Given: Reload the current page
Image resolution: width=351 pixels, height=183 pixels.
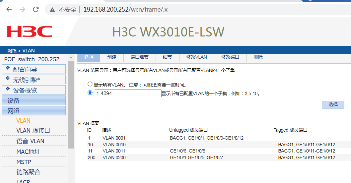Looking at the screenshot, I should point(36,9).
